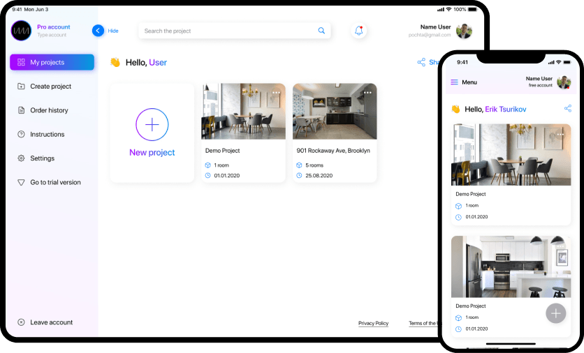This screenshot has height=353, width=584.
Task: Click 25.08.2020 date text
Action: 319,176
